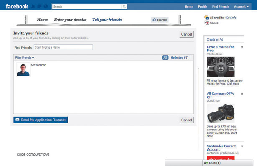Image resolution: width=257 pixels, height=166 pixels.
Task: Click the Get Info link for credits
Action: (231, 18)
